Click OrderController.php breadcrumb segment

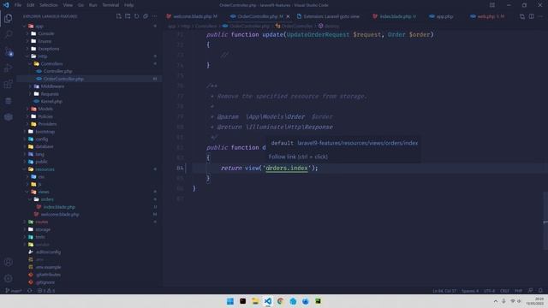point(249,26)
